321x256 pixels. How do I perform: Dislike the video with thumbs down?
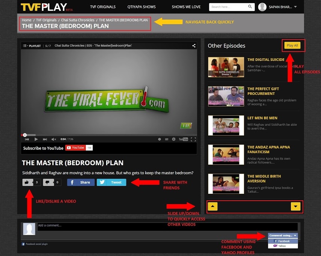(x=48, y=182)
